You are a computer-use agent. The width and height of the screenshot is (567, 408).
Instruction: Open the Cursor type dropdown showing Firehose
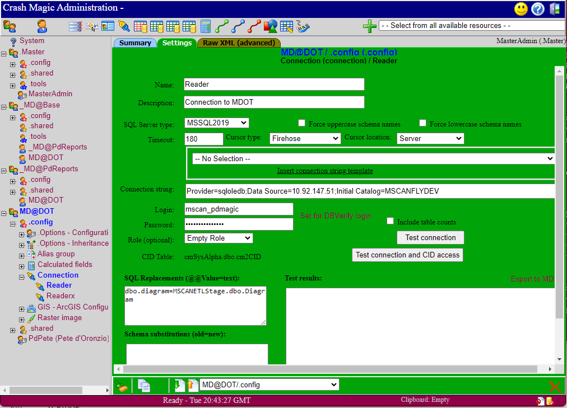coord(305,138)
